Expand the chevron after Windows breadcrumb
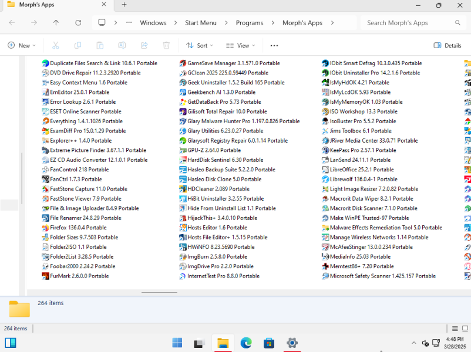 [176, 23]
